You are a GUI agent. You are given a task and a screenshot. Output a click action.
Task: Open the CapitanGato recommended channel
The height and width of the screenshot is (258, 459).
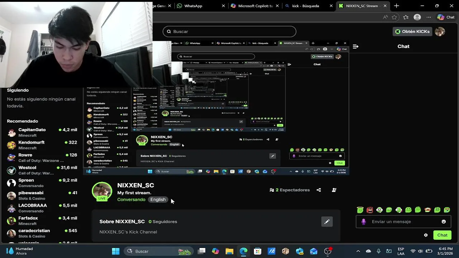[42, 132]
